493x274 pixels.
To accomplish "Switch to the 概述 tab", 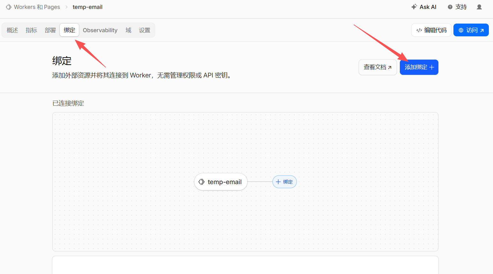I will (12, 30).
